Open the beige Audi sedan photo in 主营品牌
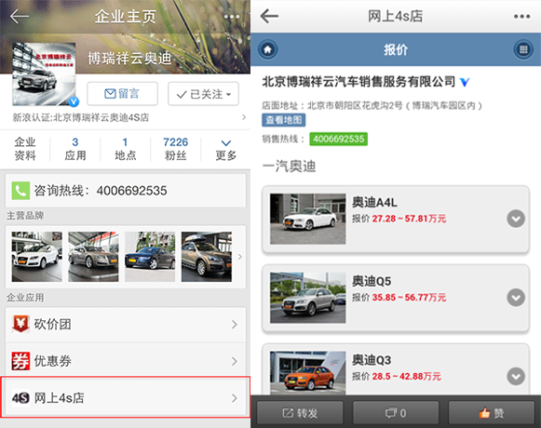541x428 pixels. [93, 257]
